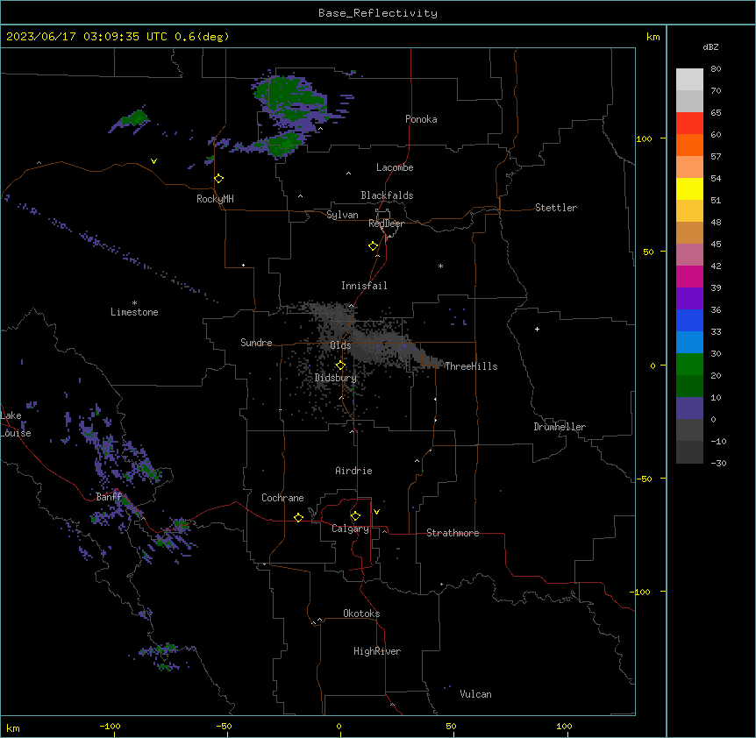The width and height of the screenshot is (756, 738).
Task: Click the km unit label at top right
Action: (653, 37)
